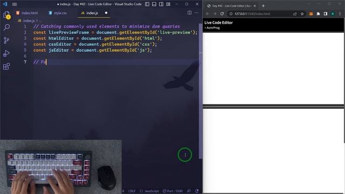This screenshot has width=345, height=194.
Task: Click the lower white preview pane in browser
Action: click(273, 151)
